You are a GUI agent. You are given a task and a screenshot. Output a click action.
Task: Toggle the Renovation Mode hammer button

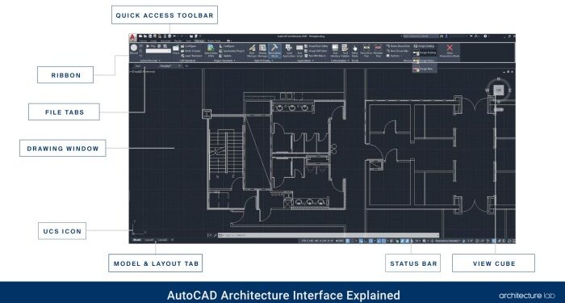pyautogui.click(x=274, y=51)
